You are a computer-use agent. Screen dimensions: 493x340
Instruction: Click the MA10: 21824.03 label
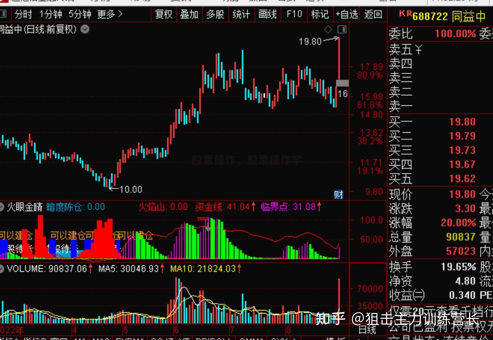click(x=206, y=269)
